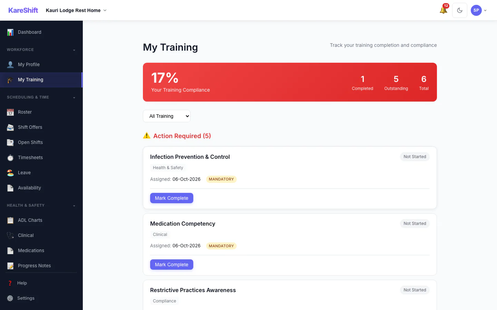Screen dimensions: 497x310
Task: Open the All Training filter dropdown
Action: coord(167,116)
